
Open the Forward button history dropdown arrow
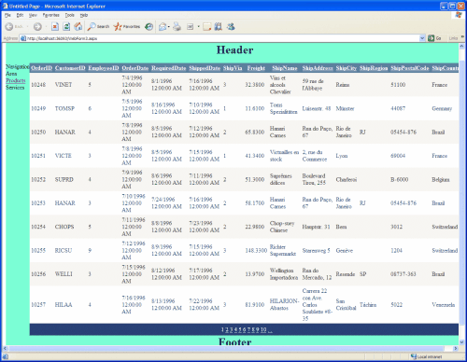(x=46, y=27)
